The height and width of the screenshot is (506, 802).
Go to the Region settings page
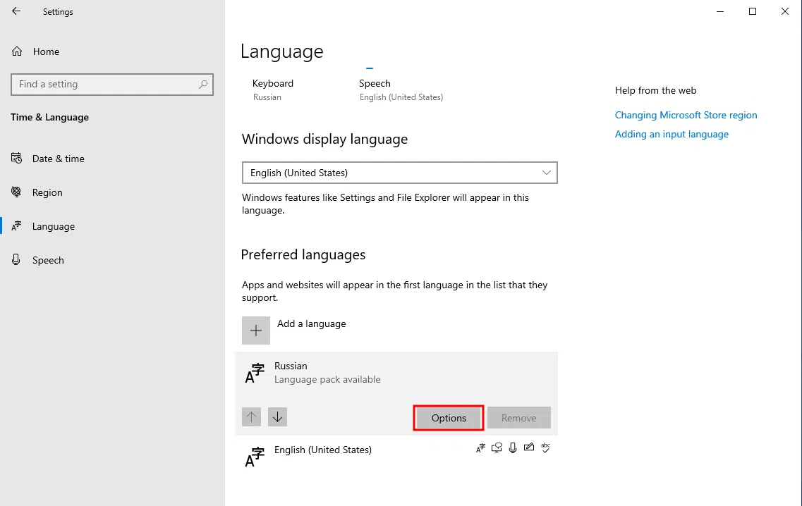pos(47,192)
